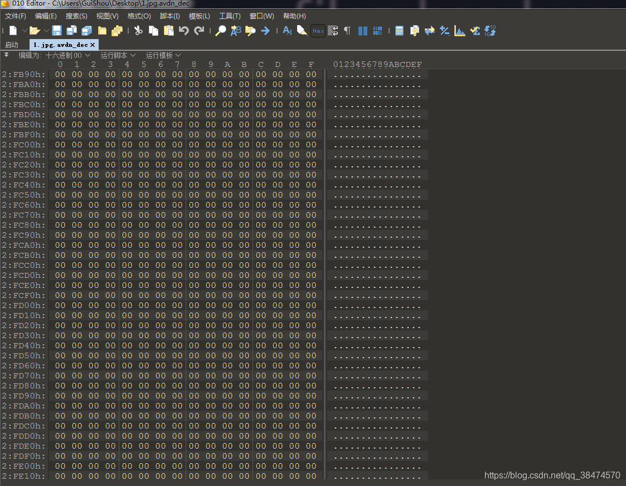Click the Find in Files icon
The height and width of the screenshot is (486, 626).
coord(250,31)
